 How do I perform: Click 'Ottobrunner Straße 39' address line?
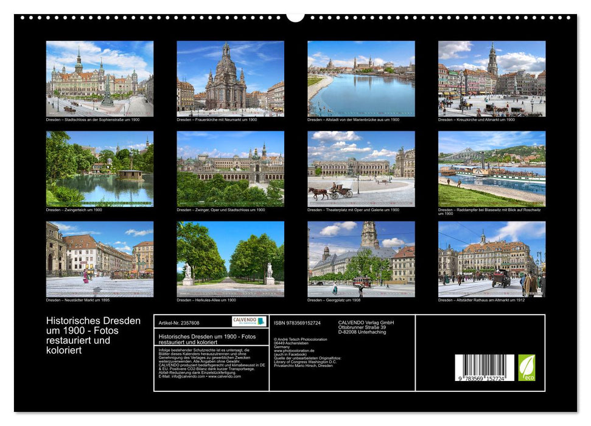click(x=362, y=327)
